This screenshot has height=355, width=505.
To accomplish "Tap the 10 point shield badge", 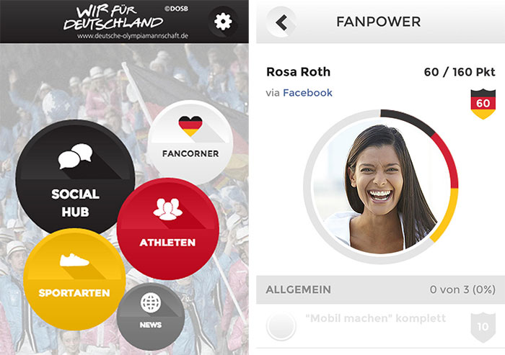I will coord(483,327).
